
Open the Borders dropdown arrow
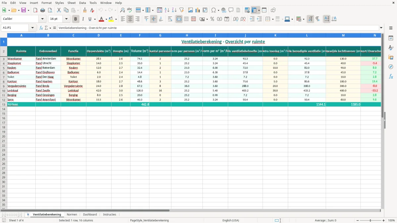pyautogui.click(x=273, y=19)
